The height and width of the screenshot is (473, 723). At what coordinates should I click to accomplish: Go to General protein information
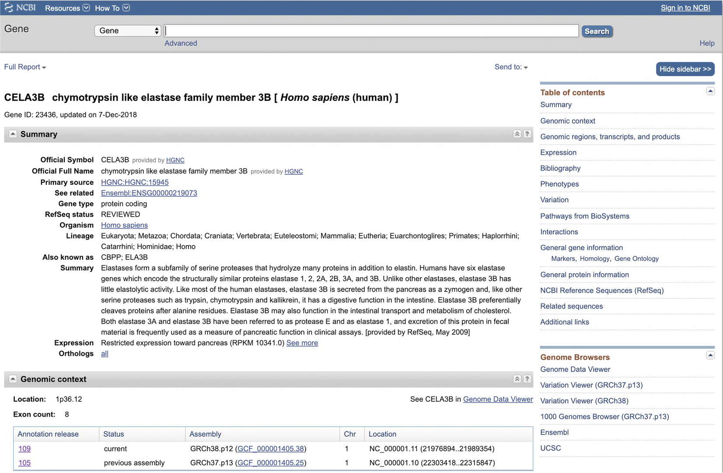[584, 275]
